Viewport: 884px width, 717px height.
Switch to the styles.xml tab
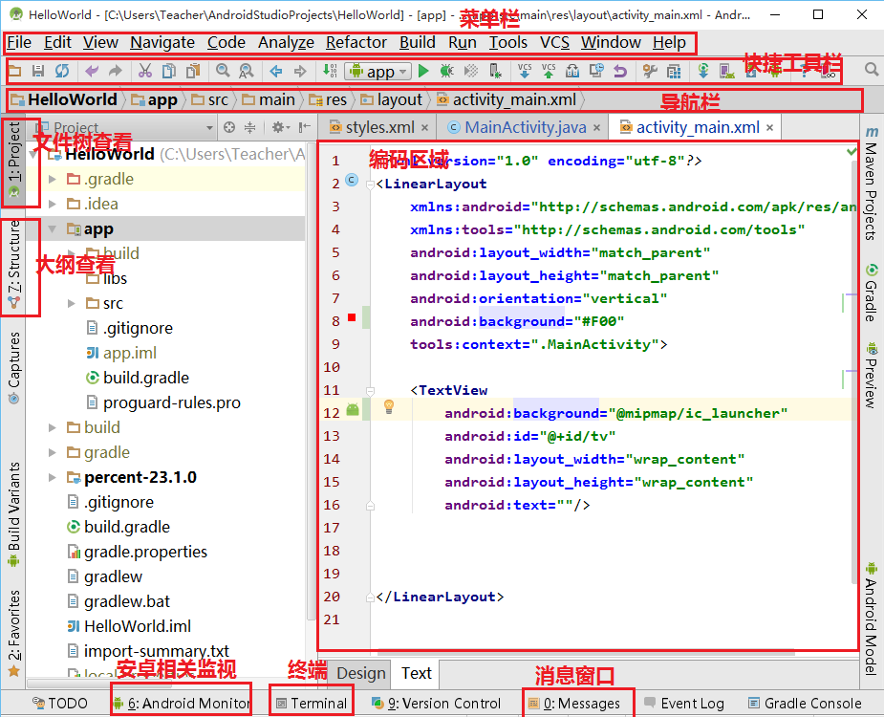[x=379, y=127]
